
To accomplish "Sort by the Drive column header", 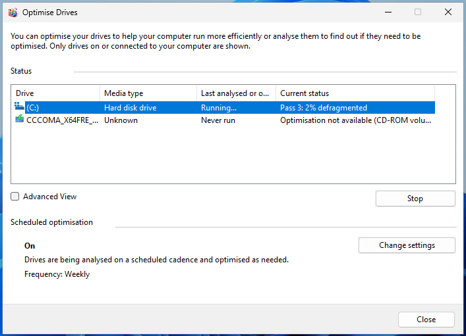I will (55, 93).
